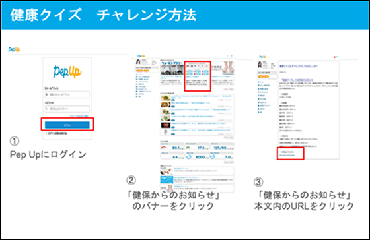Open the health quiz banner highlighted in red
This screenshot has height=240, width=370.
[x=198, y=76]
